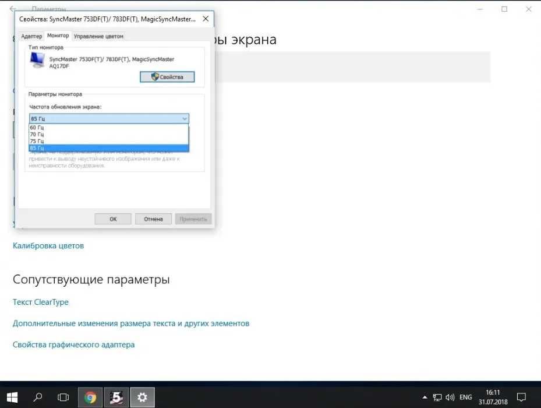Open the display adapter properties link
This screenshot has height=408, width=541.
pos(74,344)
